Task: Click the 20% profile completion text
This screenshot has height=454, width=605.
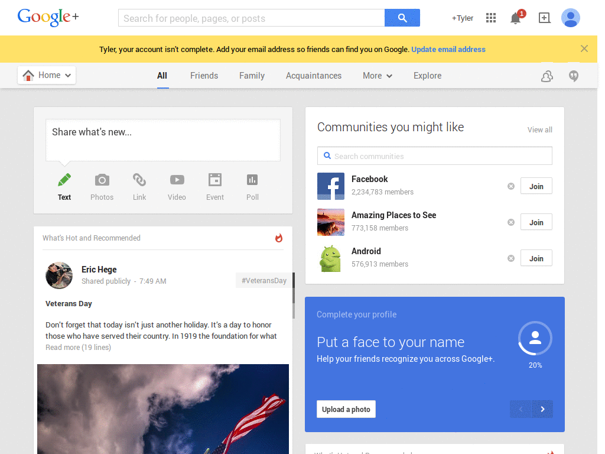Action: 535,365
